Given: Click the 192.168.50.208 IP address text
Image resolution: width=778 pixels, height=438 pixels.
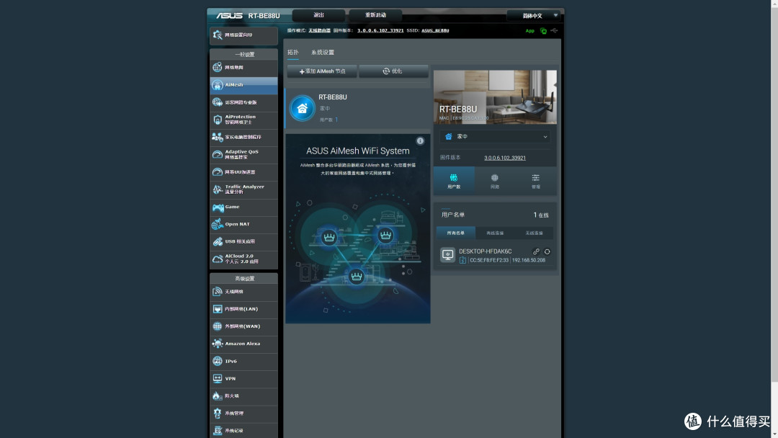Looking at the screenshot, I should (529, 260).
